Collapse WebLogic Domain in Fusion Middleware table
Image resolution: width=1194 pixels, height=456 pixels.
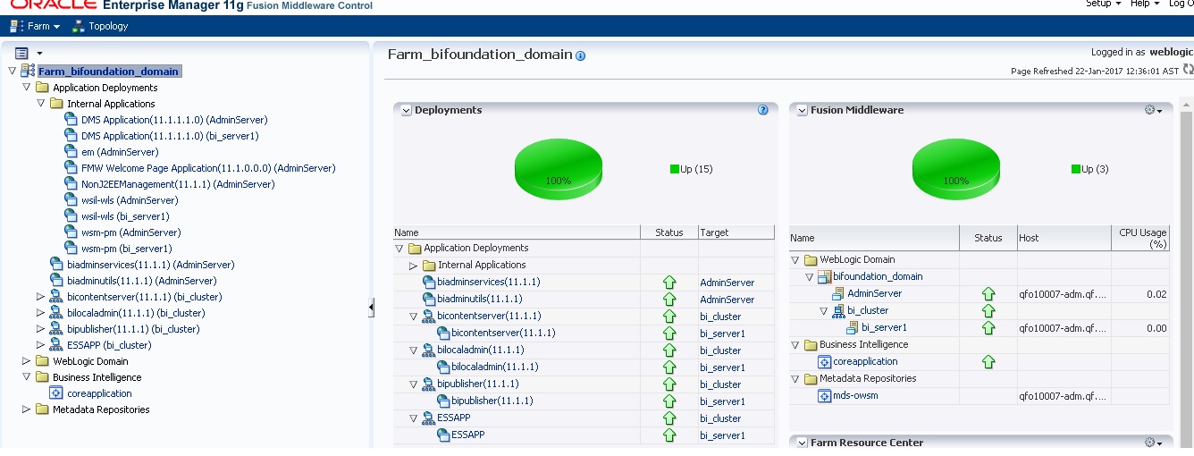(x=795, y=260)
